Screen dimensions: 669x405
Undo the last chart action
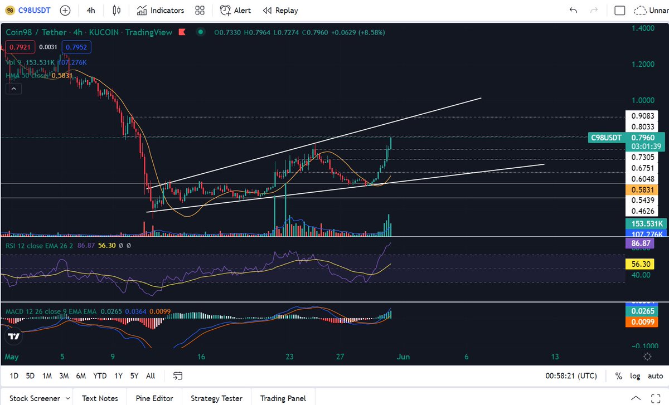(573, 10)
